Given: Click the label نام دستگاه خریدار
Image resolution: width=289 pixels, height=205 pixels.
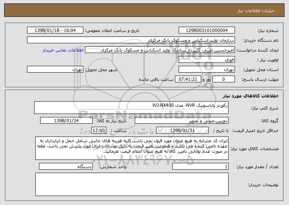Looking at the screenshot, I should (x=261, y=41).
